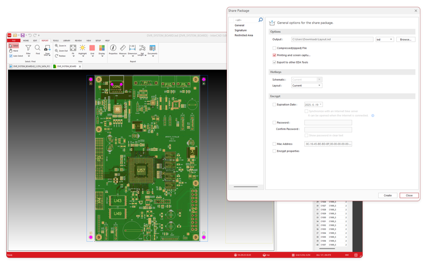Click the Output file path field
This screenshot has width=427, height=263.
[x=332, y=39]
